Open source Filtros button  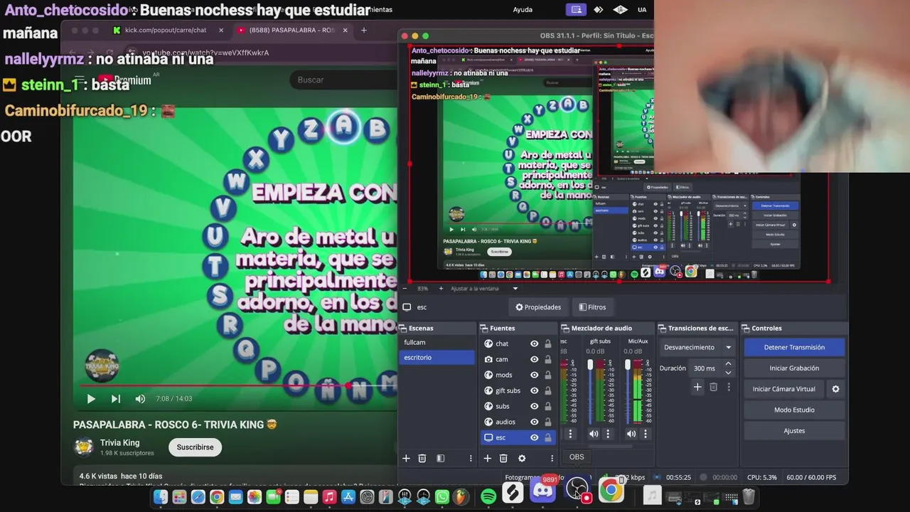592,307
